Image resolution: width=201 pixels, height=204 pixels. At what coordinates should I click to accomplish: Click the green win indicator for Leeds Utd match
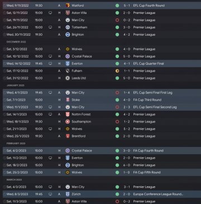(x=117, y=78)
